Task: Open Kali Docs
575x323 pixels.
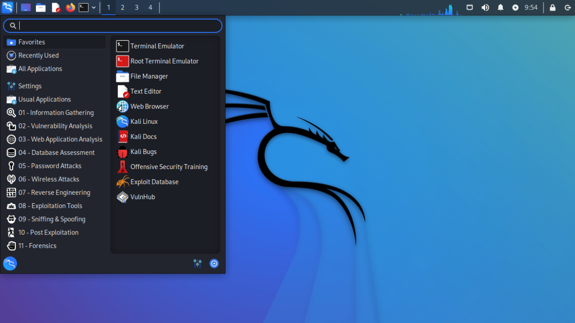Action: tap(142, 136)
